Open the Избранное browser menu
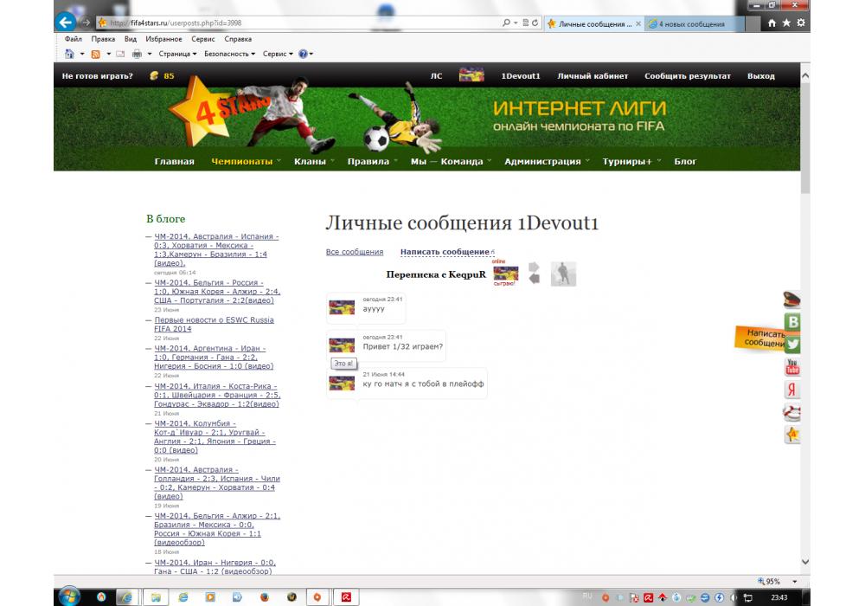Image resolution: width=865 pixels, height=606 pixels. (x=163, y=39)
